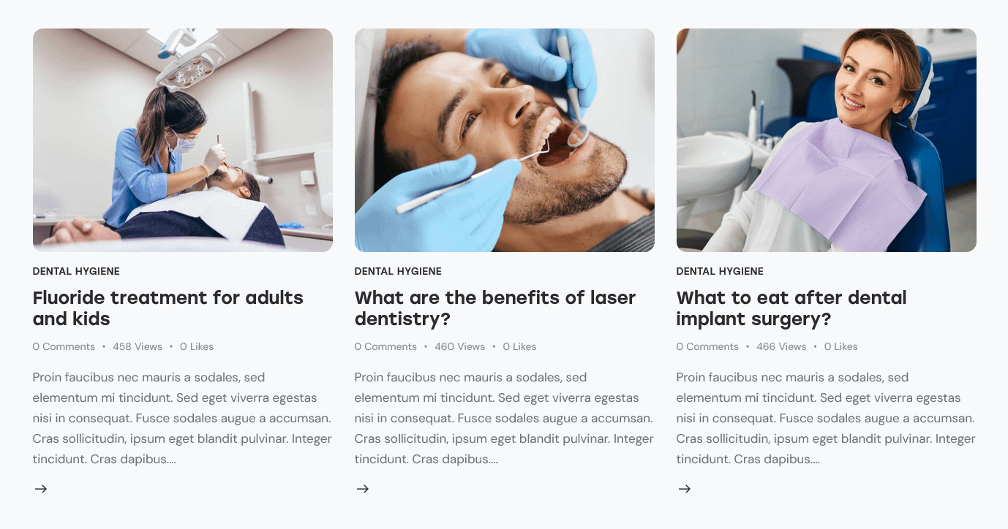This screenshot has height=529, width=1008.
Task: Like the laser dentistry post (0 Likes)
Action: (519, 346)
